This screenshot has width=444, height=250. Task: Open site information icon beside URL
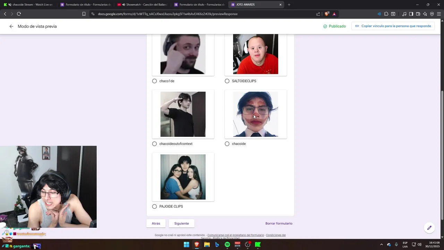[x=93, y=14]
